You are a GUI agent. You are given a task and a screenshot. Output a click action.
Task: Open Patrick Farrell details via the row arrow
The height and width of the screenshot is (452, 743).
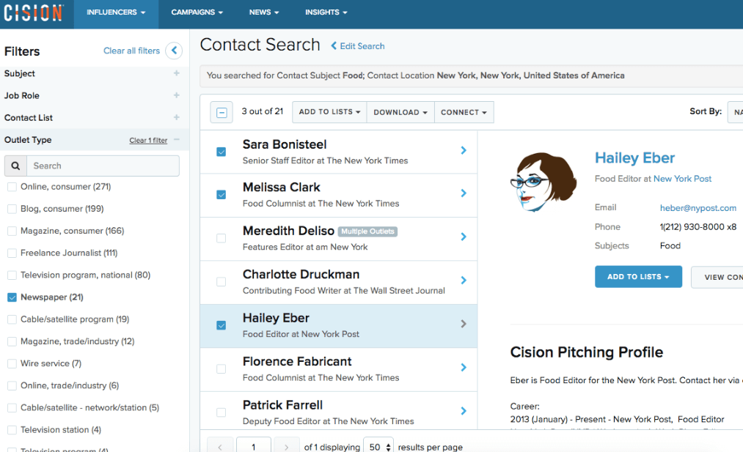click(464, 411)
